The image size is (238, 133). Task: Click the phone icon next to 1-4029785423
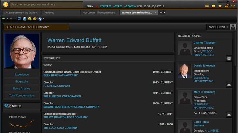pyautogui.click(x=195, y=113)
